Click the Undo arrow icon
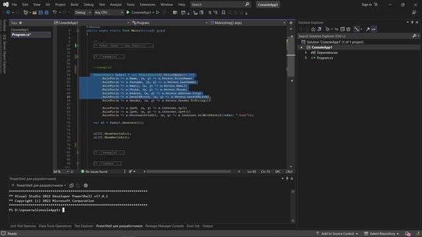422x237 pixels. point(55,13)
